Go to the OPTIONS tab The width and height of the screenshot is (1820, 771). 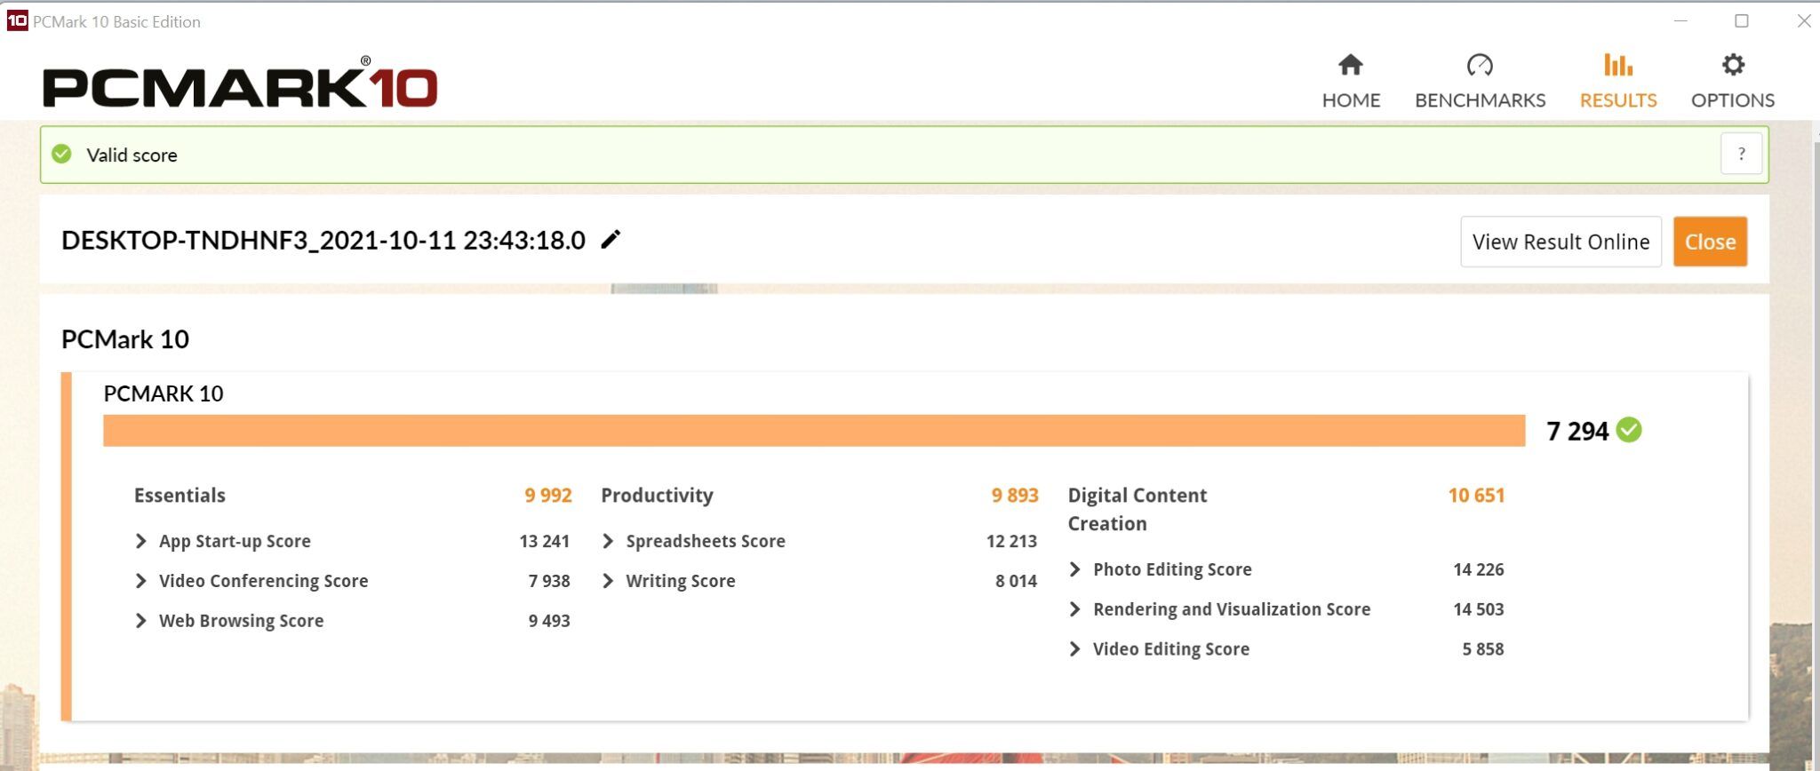1733,82
